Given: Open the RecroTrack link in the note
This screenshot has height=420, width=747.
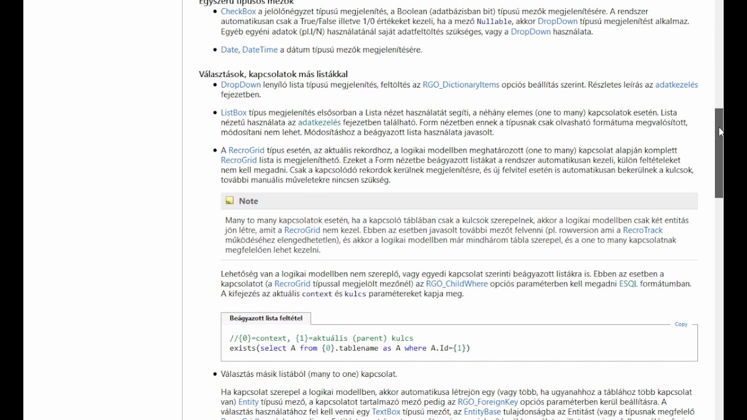Looking at the screenshot, I should point(643,230).
